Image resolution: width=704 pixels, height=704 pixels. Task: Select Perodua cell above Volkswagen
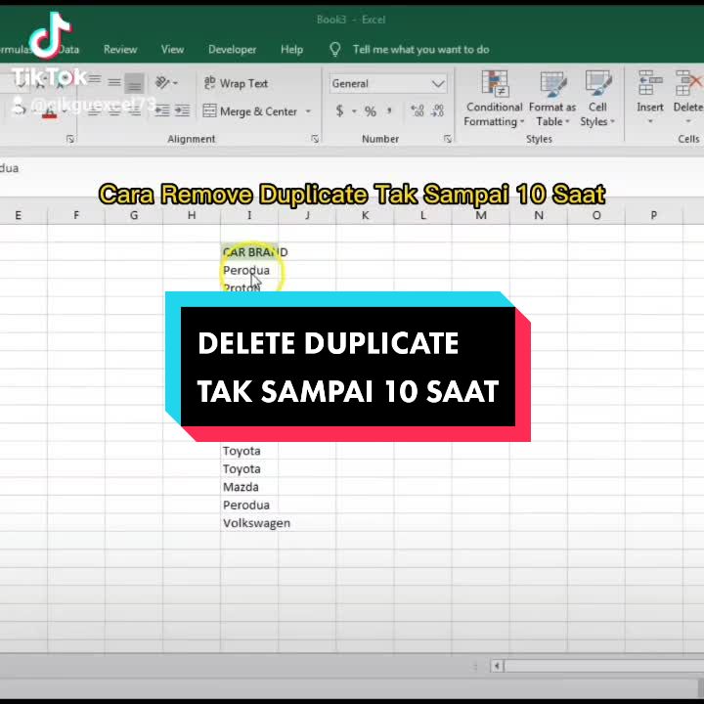(249, 505)
